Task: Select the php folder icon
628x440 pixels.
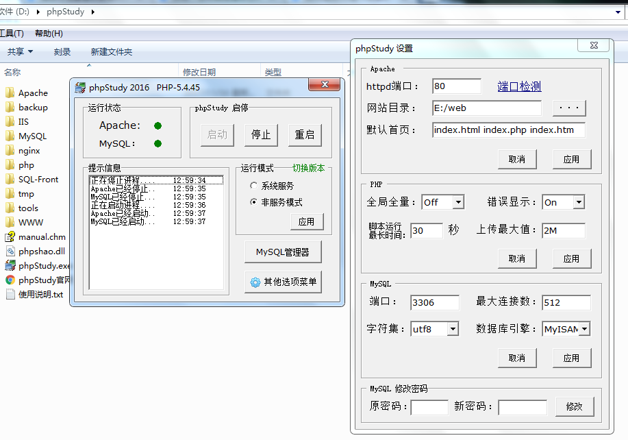Action: (10, 165)
